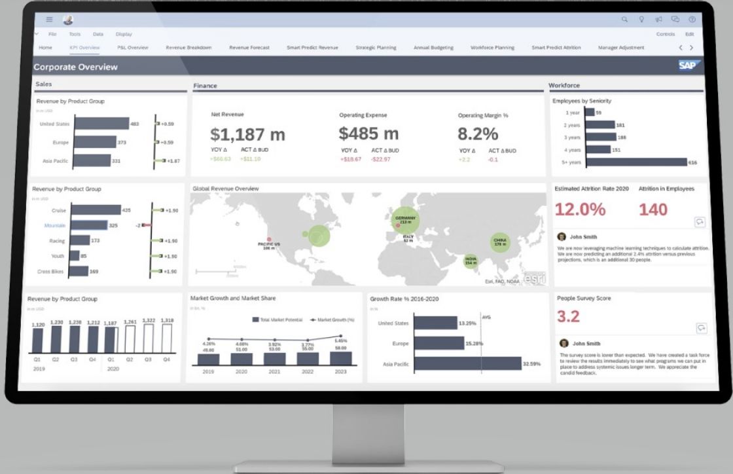733x474 pixels.
Task: Go to the Revenue Forecast tab
Action: pos(249,48)
